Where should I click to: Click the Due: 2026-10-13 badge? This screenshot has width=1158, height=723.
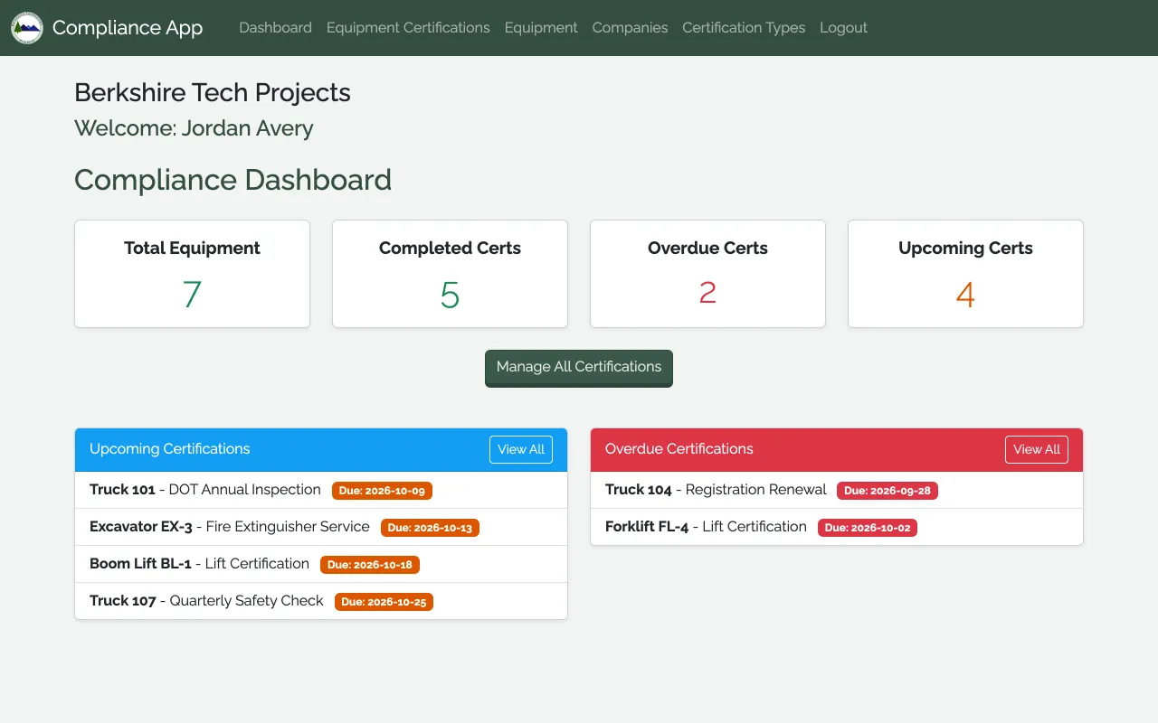pos(430,528)
